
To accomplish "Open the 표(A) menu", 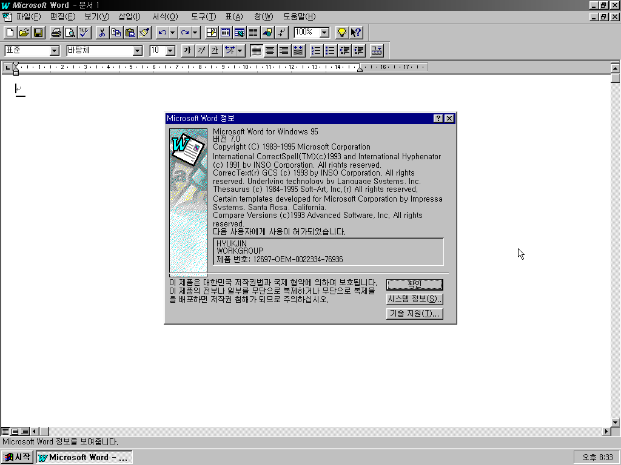I will [x=234, y=16].
